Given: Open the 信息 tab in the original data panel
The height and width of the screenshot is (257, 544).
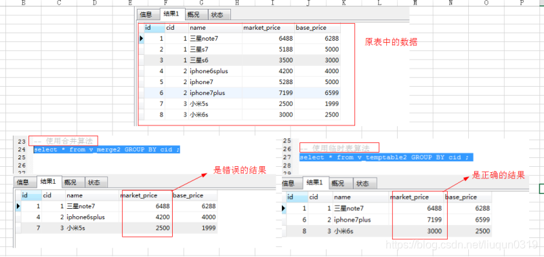Looking at the screenshot, I should [146, 15].
